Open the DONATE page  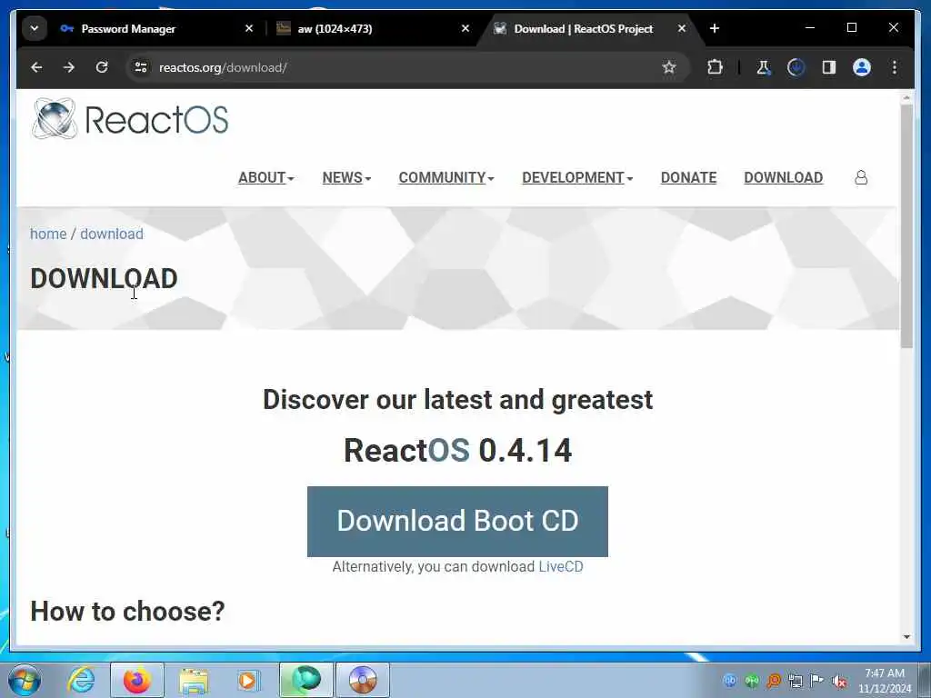pyautogui.click(x=689, y=177)
